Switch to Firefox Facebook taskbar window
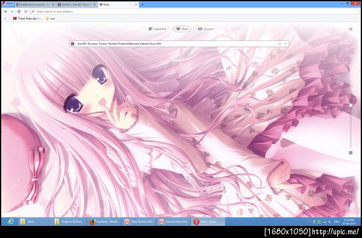The image size is (362, 238). (x=104, y=222)
